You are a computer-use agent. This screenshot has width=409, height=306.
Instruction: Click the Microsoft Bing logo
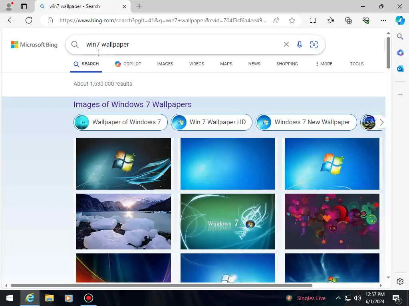coord(34,45)
